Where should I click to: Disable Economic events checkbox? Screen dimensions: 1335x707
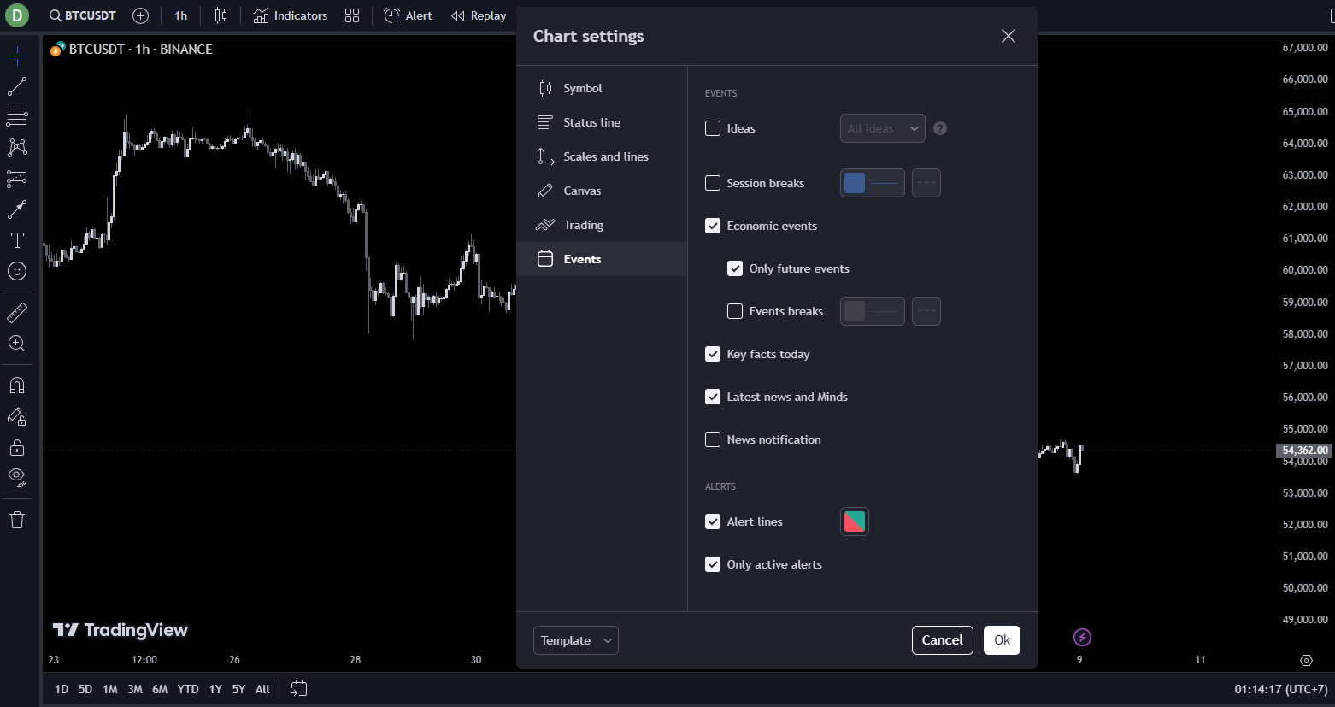(713, 226)
